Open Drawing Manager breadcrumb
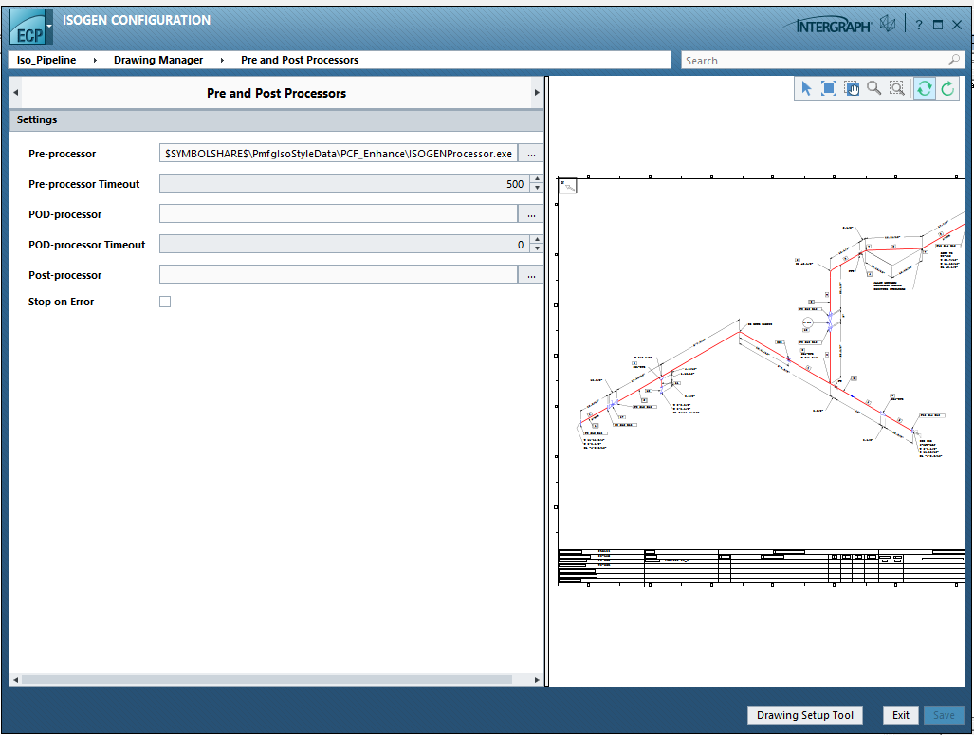974x735 pixels. click(x=158, y=60)
